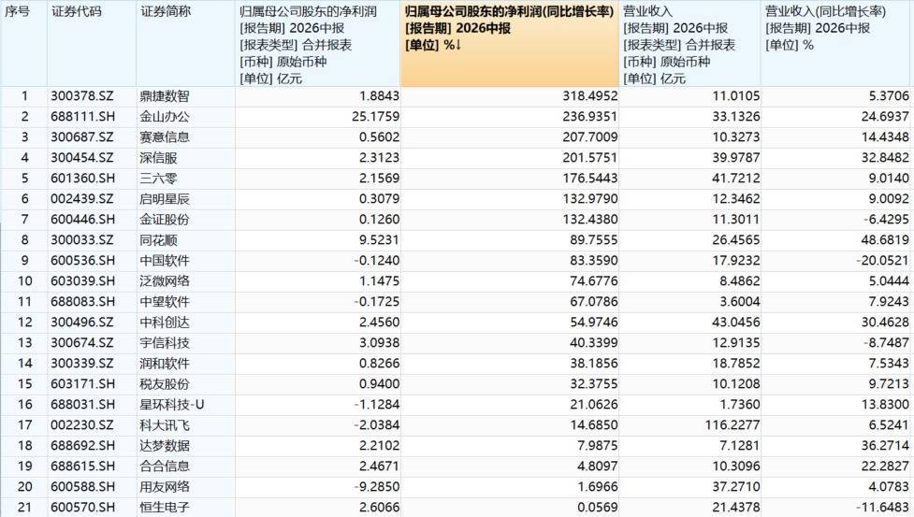Click stock code 300378.SZ

coord(82,96)
